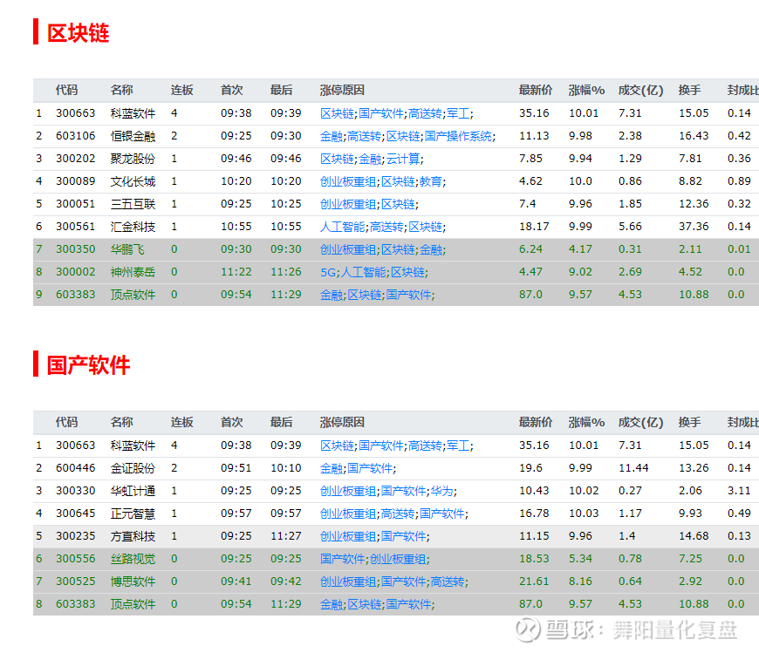Viewport: 759px width, 653px height.
Task: Click the stock name 华虹计通
Action: click(133, 492)
